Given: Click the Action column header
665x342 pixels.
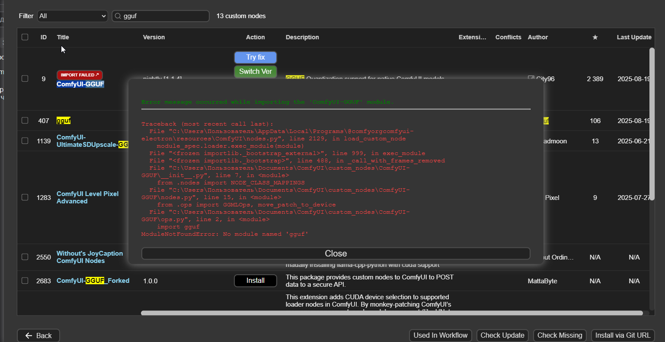Looking at the screenshot, I should 256,37.
